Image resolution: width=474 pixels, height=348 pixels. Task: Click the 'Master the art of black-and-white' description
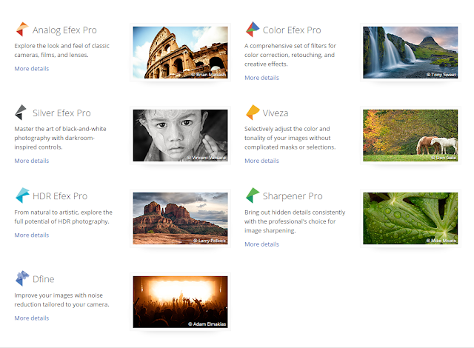[x=61, y=138]
